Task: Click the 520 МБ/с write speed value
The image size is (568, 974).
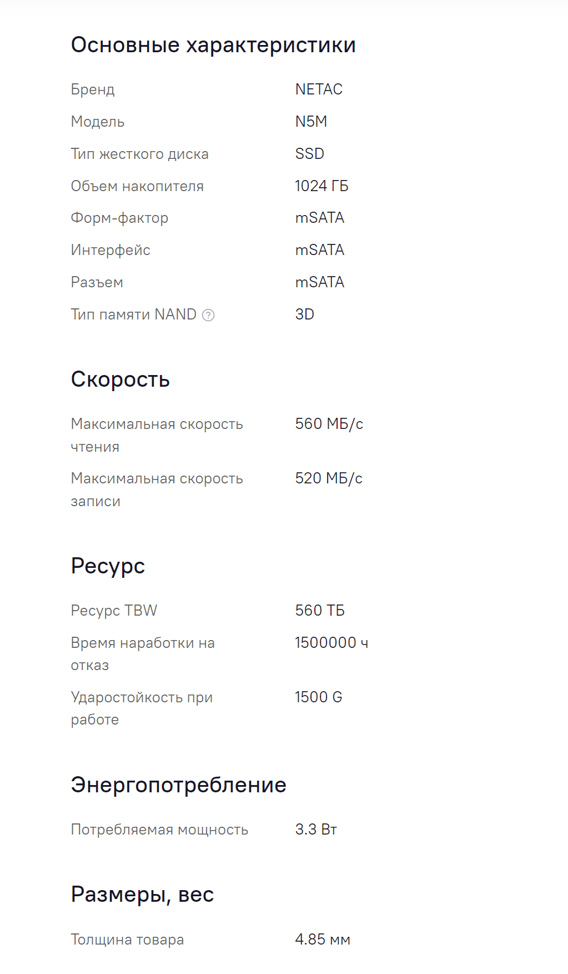Action: point(329,478)
